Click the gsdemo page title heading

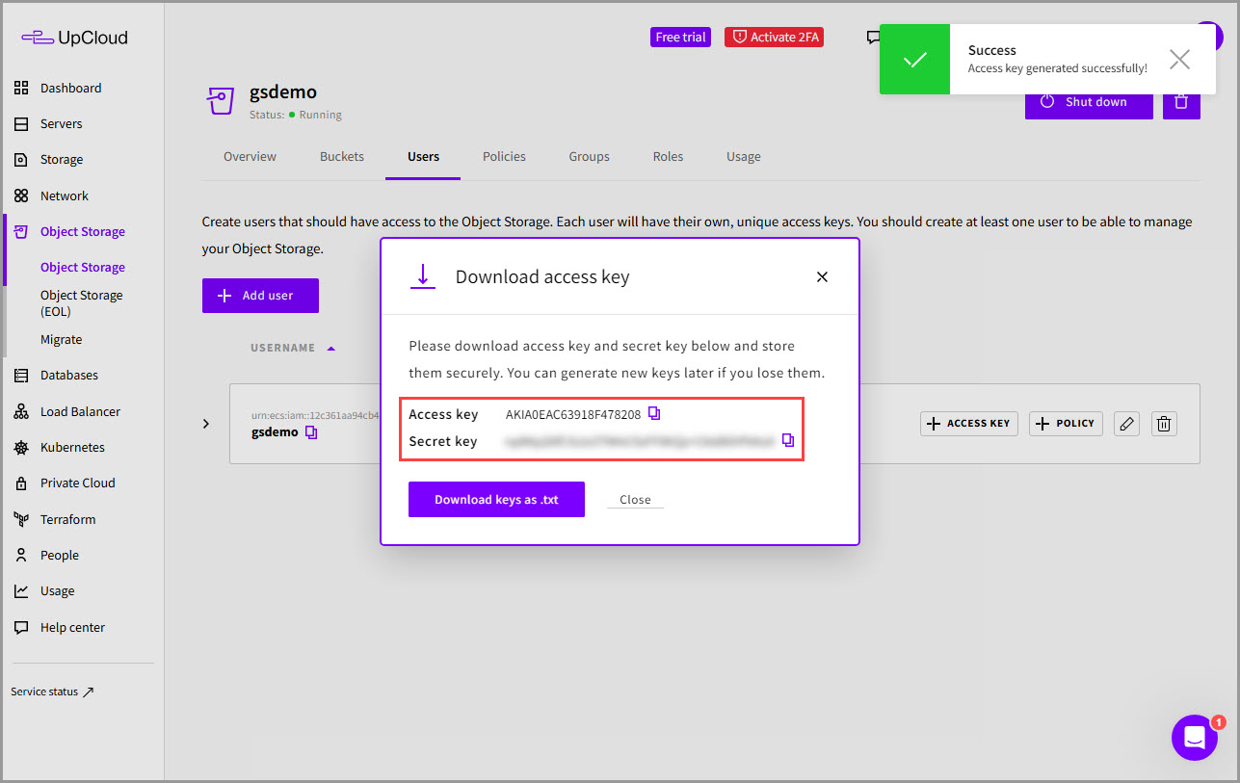click(x=283, y=92)
